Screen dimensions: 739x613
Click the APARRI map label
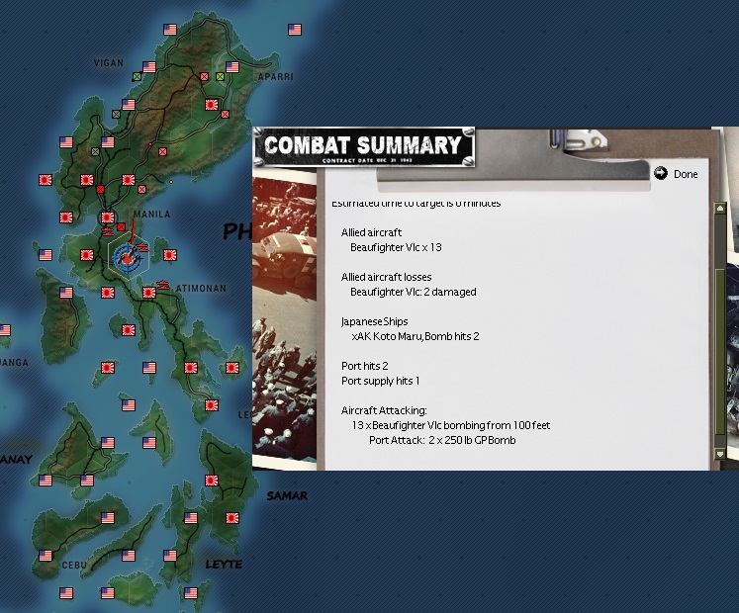point(276,76)
